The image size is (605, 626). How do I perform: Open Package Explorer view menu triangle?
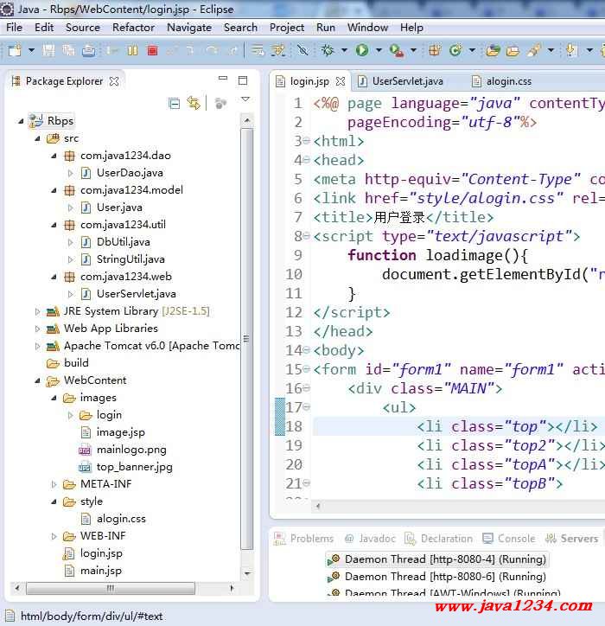pos(245,99)
